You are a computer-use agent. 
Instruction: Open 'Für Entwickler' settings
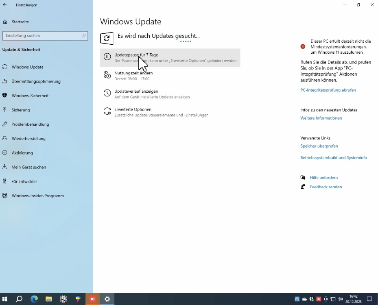(x=24, y=181)
